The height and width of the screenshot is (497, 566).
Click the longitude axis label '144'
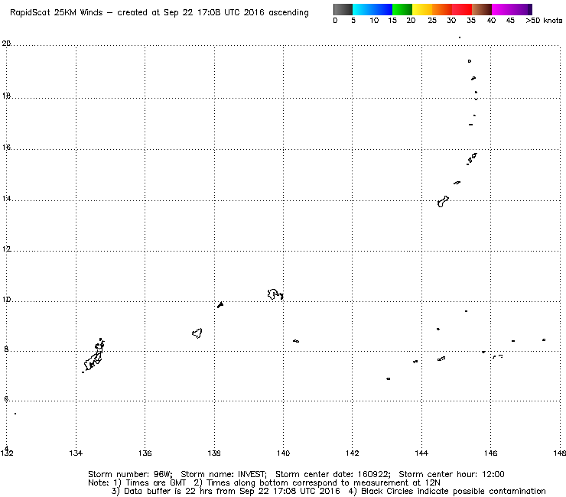click(421, 453)
